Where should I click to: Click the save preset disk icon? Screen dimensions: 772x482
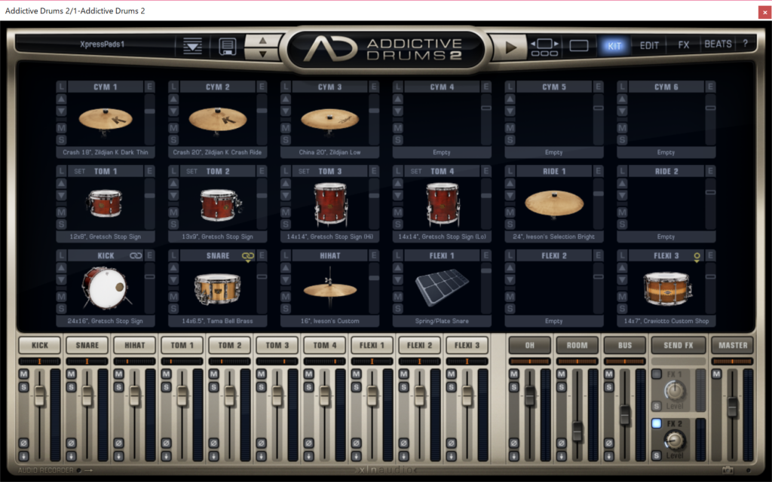[227, 47]
